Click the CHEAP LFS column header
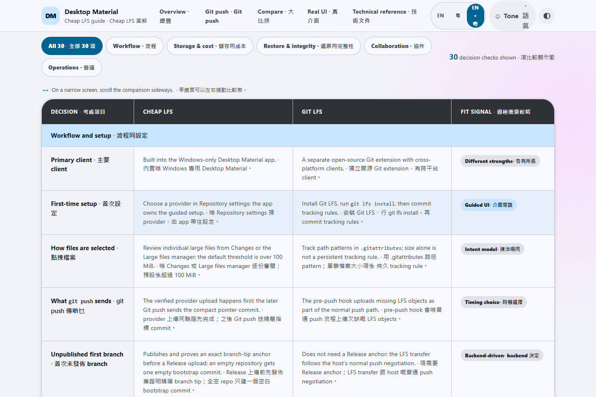 pos(213,112)
